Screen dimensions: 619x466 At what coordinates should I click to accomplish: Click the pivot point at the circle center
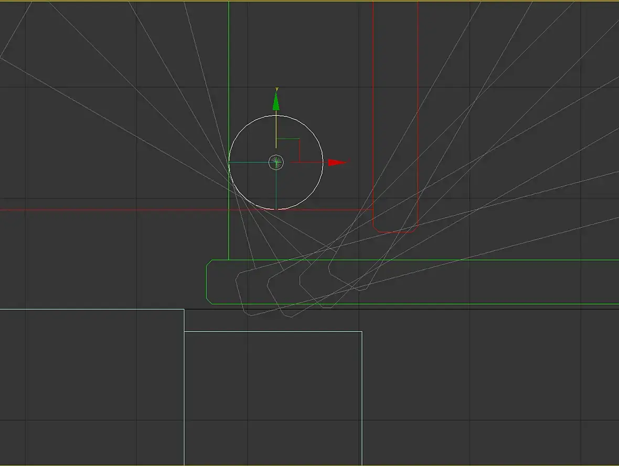point(276,162)
